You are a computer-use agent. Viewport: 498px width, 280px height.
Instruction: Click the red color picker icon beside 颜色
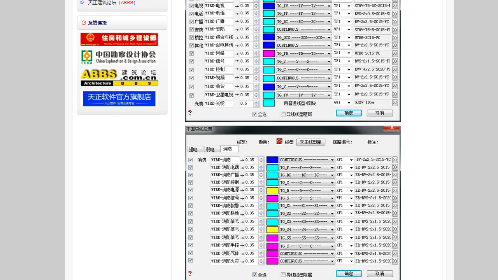[x=279, y=142]
